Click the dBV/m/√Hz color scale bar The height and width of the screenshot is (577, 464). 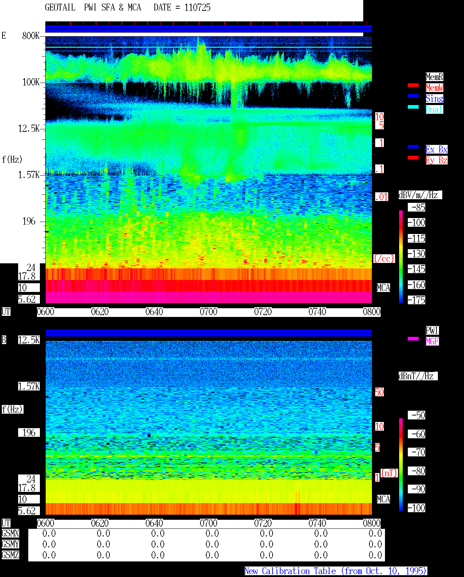point(401,256)
